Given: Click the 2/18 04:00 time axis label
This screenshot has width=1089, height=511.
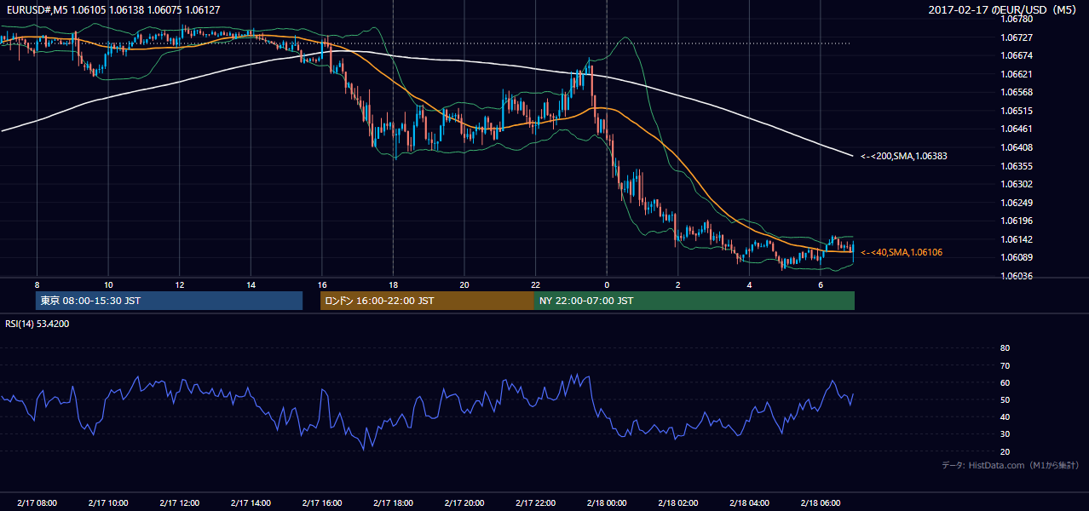Looking at the screenshot, I should pos(749,502).
